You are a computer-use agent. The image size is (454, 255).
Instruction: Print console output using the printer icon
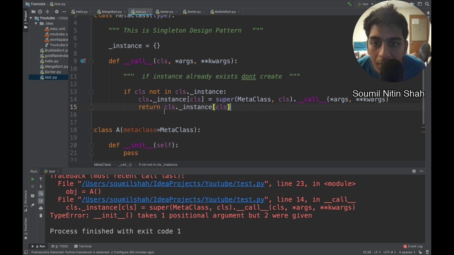pyautogui.click(x=41, y=208)
